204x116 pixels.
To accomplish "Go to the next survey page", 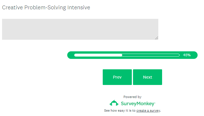I will pos(148,77).
